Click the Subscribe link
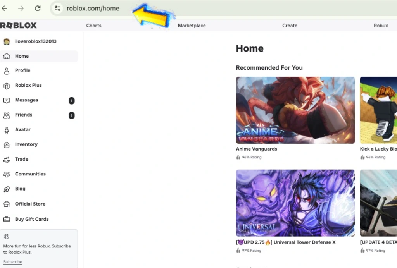 pyautogui.click(x=13, y=262)
